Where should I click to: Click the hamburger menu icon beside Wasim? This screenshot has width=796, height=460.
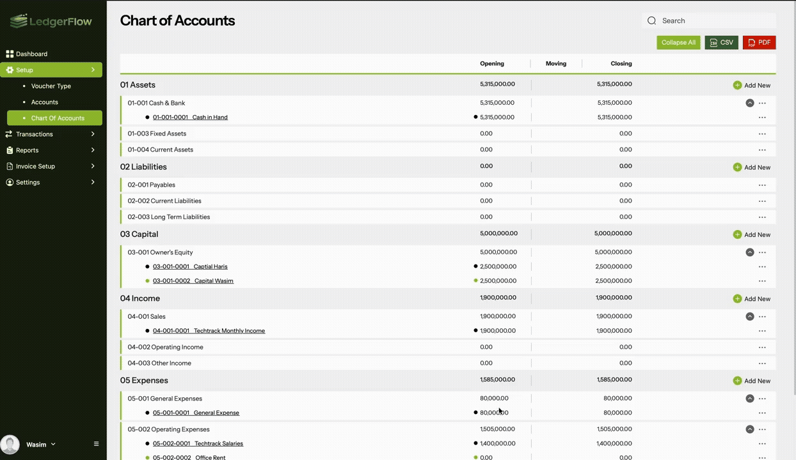96,444
